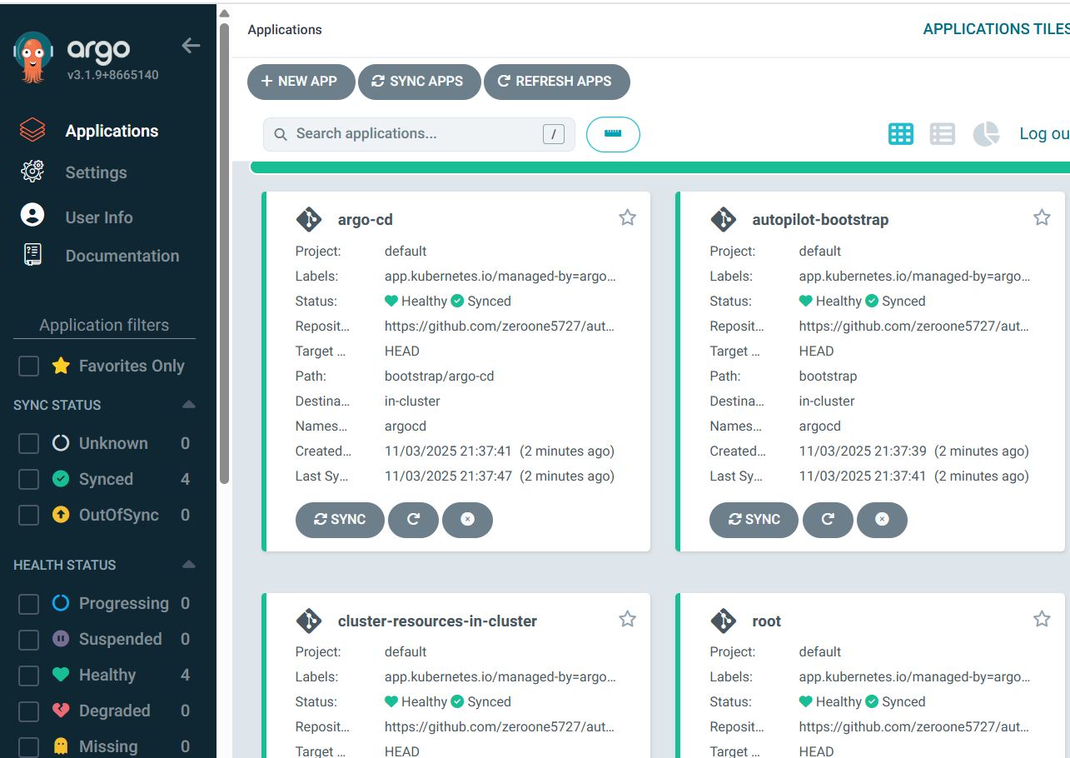Favorite the cluster-resources-in-cluster app star
Viewport: 1070px width, 758px height.
click(628, 619)
